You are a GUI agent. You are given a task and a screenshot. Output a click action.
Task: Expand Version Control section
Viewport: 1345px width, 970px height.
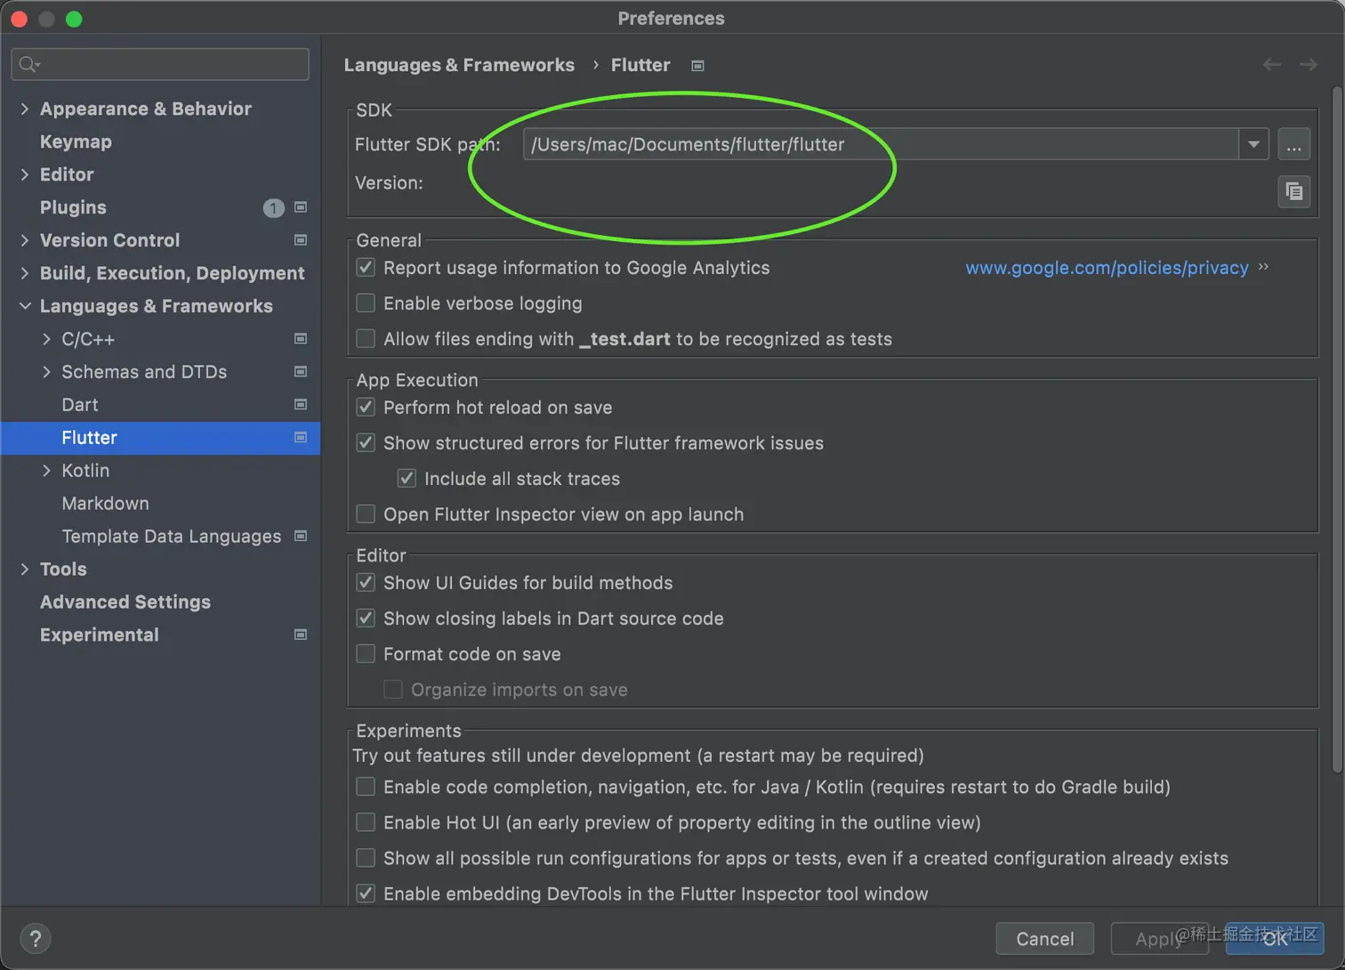(x=25, y=240)
